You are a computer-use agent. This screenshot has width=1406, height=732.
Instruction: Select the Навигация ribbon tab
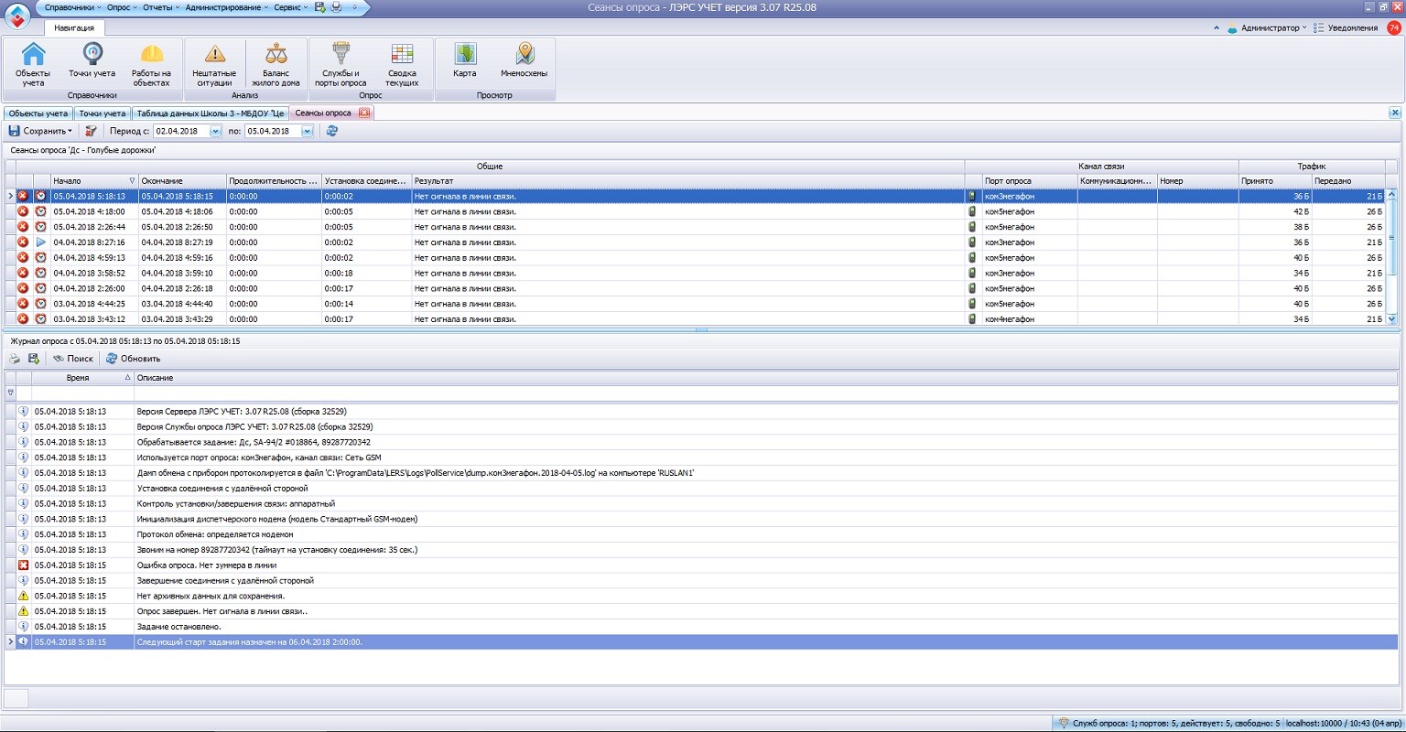pyautogui.click(x=74, y=27)
